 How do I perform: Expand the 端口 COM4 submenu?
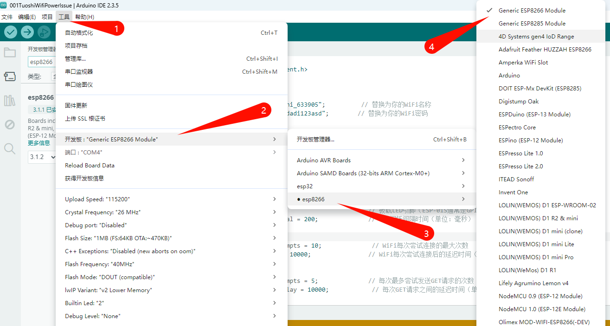click(172, 153)
